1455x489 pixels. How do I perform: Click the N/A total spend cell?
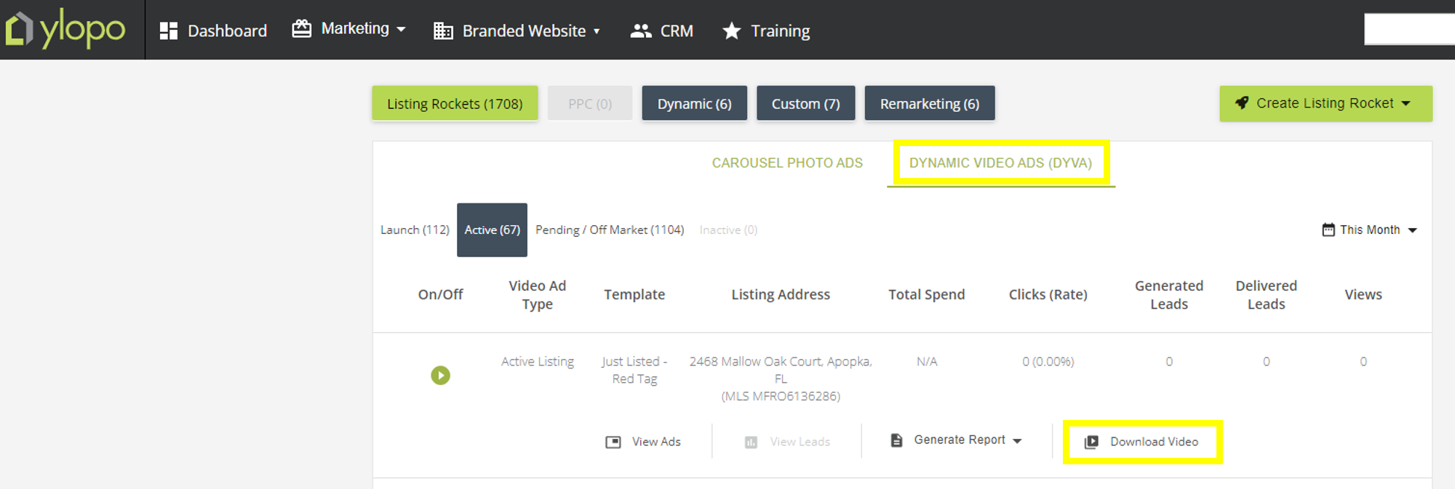[927, 361]
